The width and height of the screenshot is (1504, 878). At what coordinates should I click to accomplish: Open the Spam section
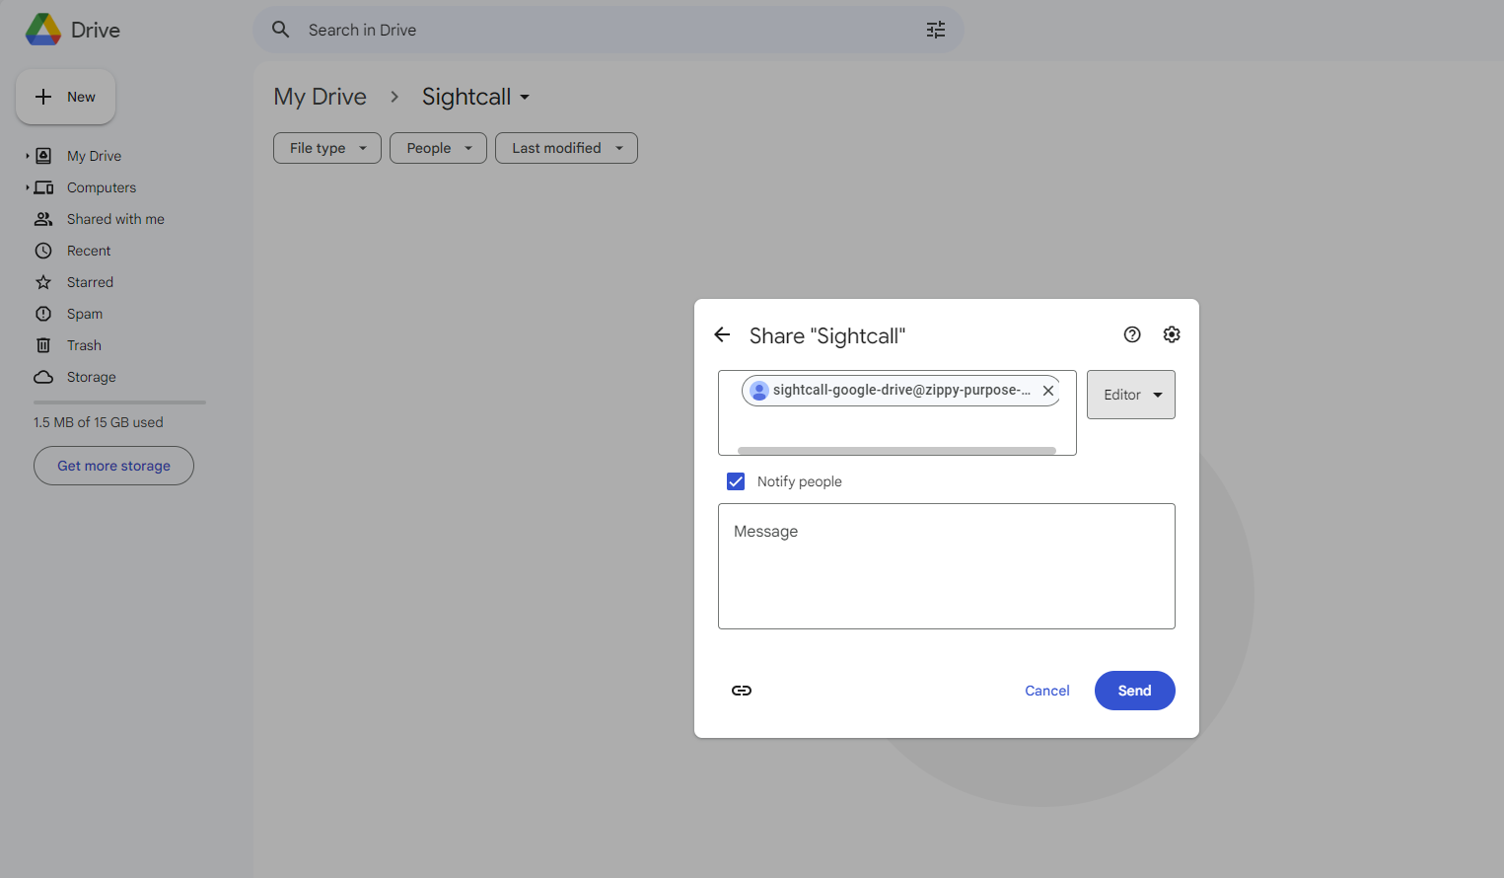point(85,314)
